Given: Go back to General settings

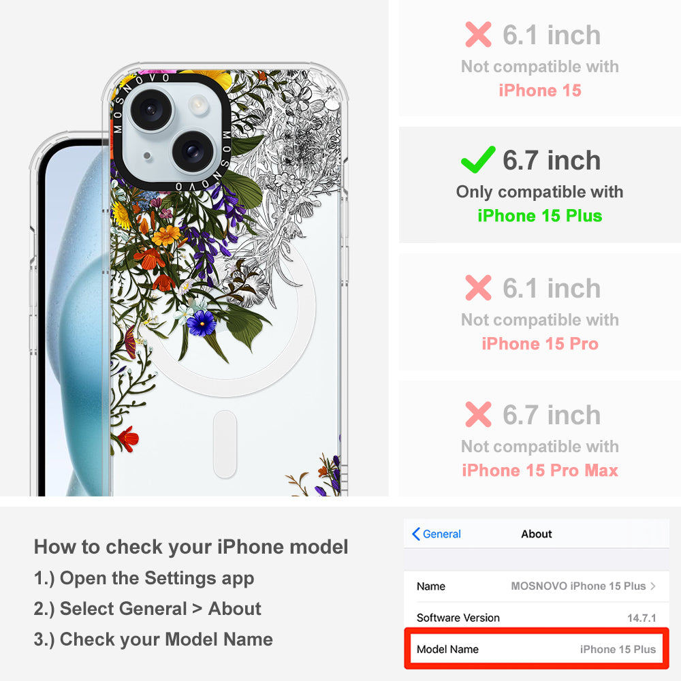Looking at the screenshot, I should (436, 534).
